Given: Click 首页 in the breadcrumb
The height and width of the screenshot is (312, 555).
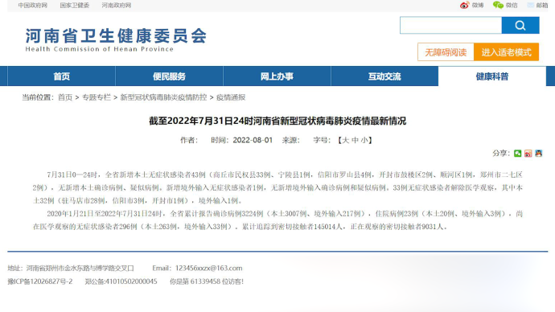Looking at the screenshot, I should [x=65, y=97].
